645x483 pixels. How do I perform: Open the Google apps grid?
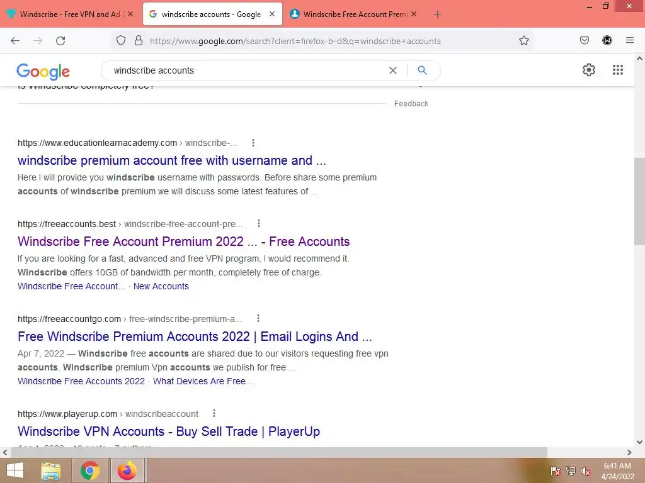(x=618, y=70)
